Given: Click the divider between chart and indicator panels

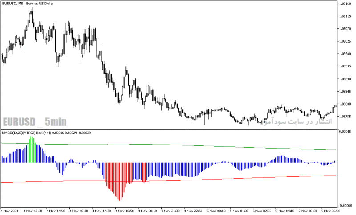Looking at the screenshot, I should click(169, 129).
